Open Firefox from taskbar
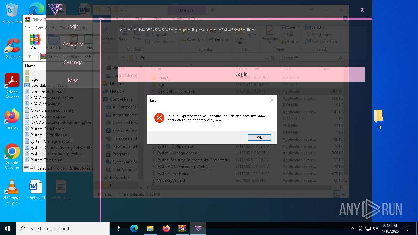The height and width of the screenshot is (235, 418). (x=166, y=228)
